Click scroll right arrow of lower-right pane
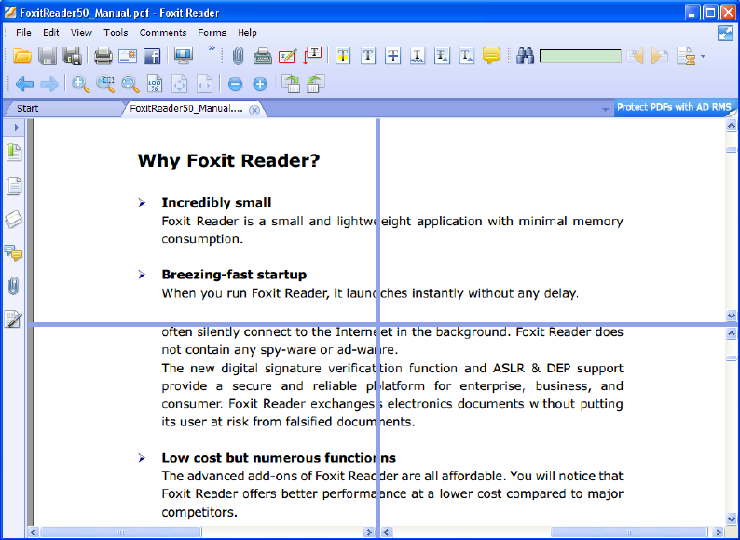The width and height of the screenshot is (740, 540). tap(719, 533)
